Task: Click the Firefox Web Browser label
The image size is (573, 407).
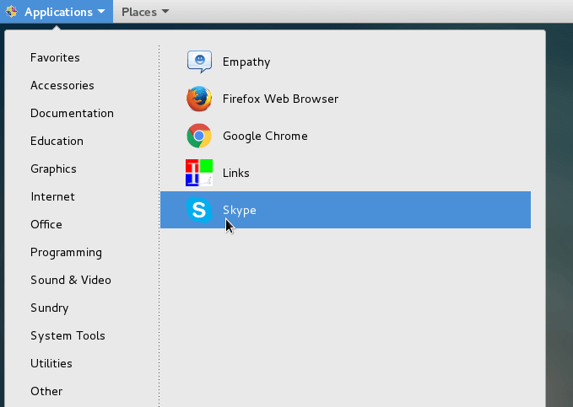Action: point(280,99)
